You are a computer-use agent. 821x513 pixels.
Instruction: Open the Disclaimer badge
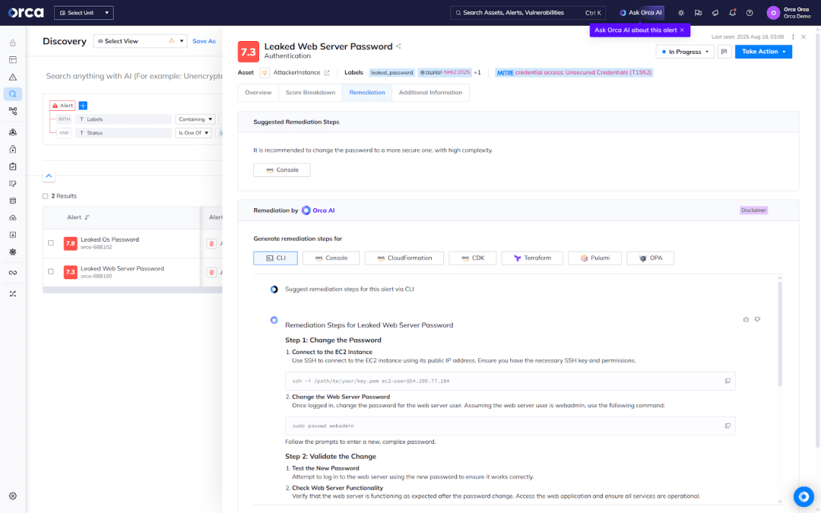(753, 211)
